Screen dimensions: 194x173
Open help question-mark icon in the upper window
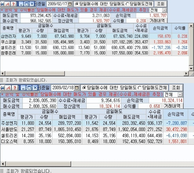point(13,4)
